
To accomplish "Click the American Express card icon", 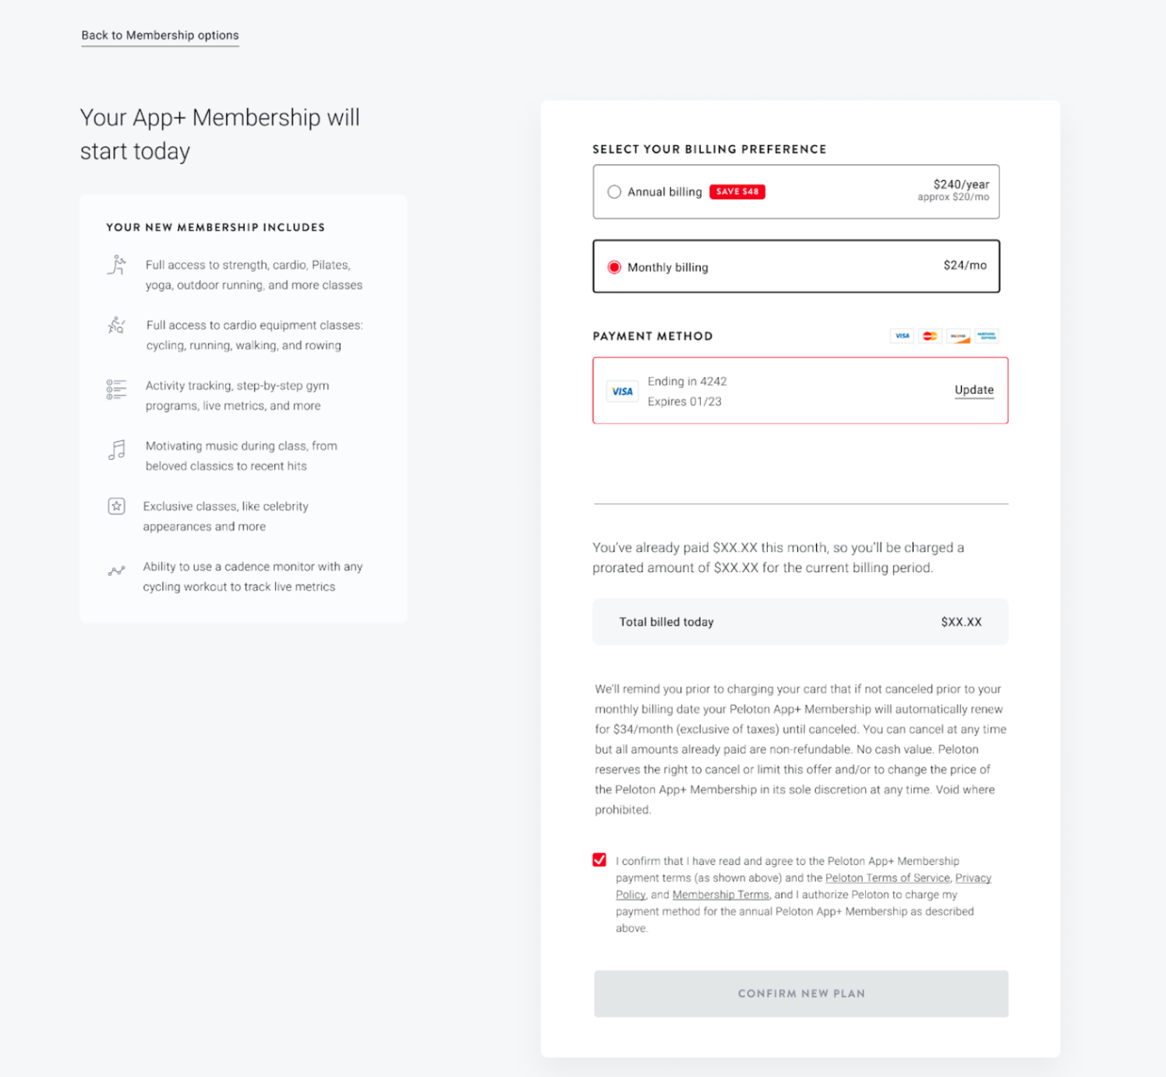I will pos(986,336).
